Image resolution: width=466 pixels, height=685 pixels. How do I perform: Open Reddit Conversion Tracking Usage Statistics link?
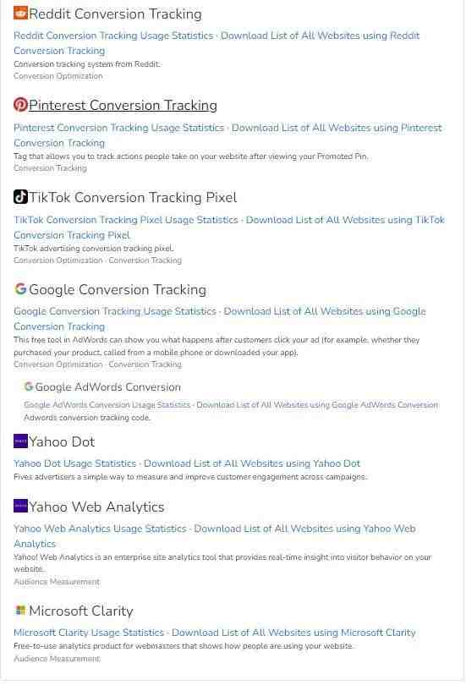coord(113,36)
